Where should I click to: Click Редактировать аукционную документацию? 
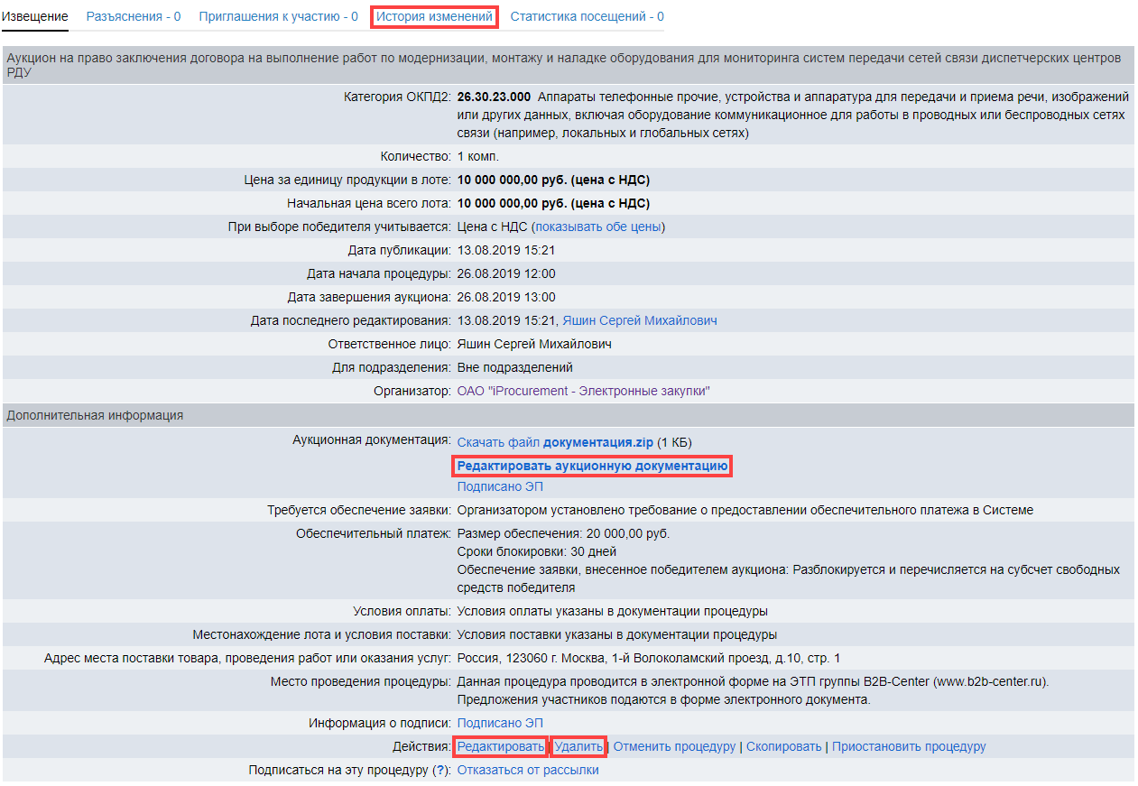coord(592,466)
